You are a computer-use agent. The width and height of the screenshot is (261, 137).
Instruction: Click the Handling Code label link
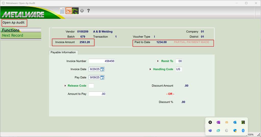tap(163, 69)
